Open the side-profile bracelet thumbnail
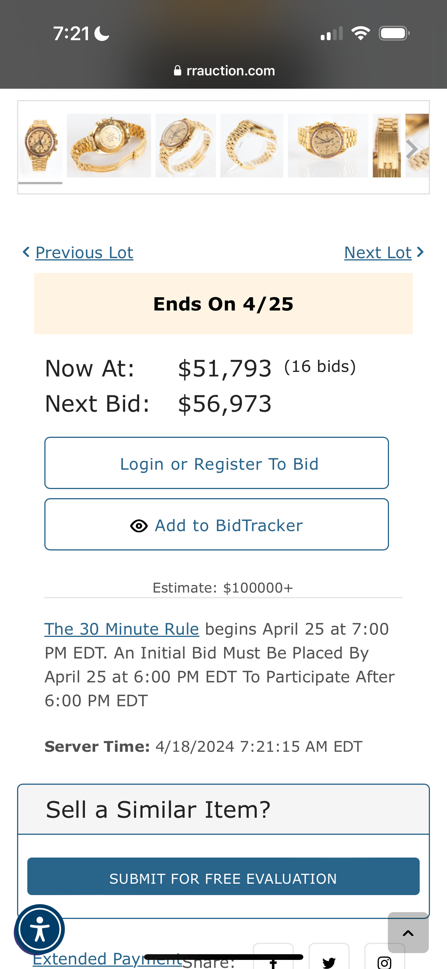 click(252, 146)
